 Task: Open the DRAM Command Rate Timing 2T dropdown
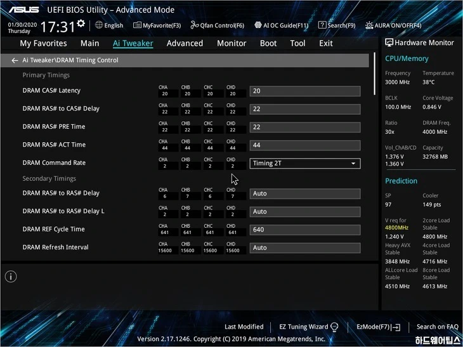click(305, 163)
